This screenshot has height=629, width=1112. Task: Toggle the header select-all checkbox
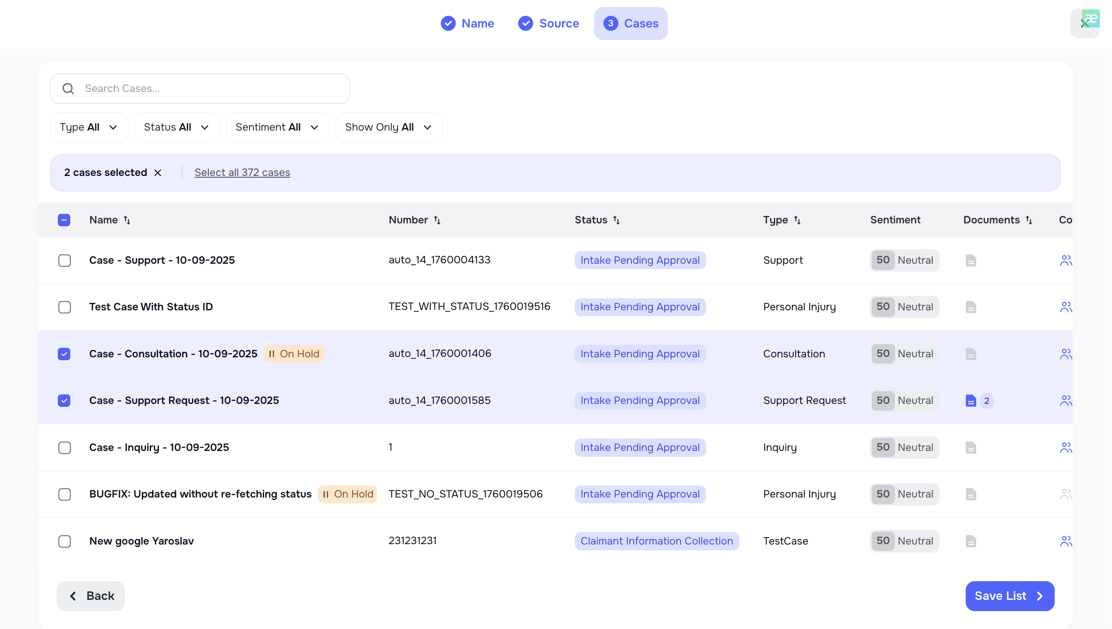pyautogui.click(x=64, y=220)
